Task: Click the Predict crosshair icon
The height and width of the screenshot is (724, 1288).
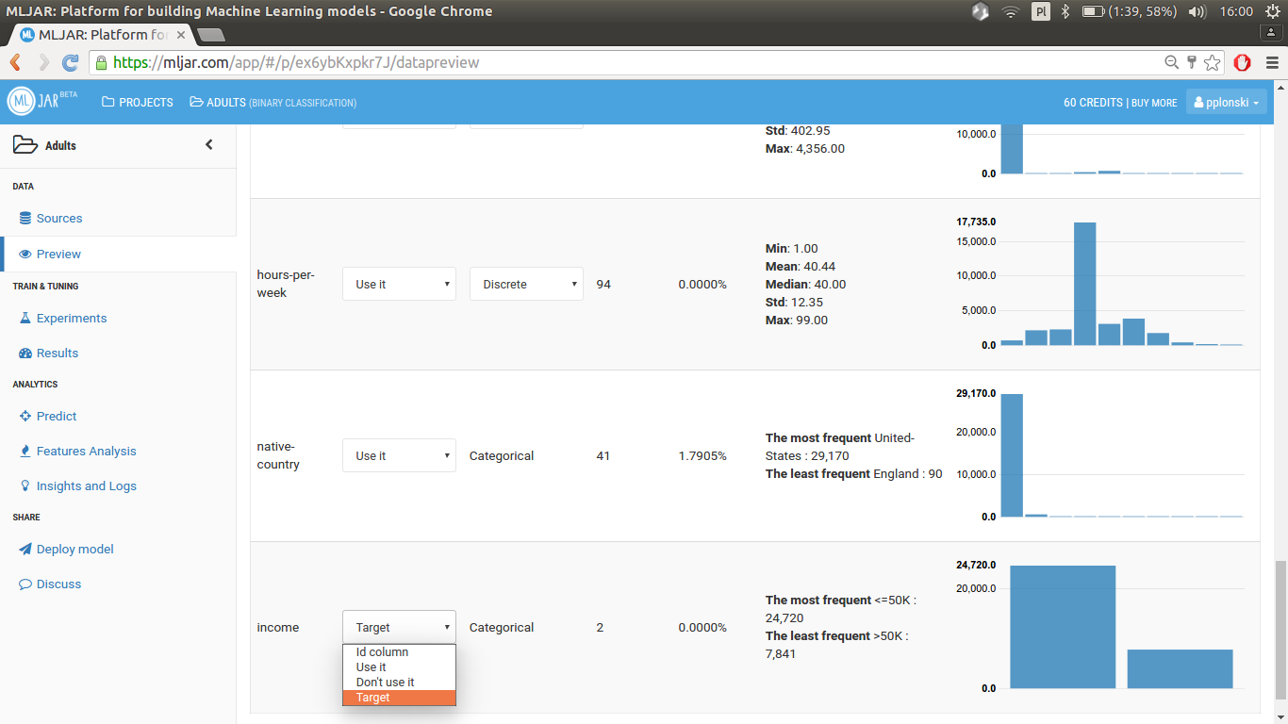Action: (25, 416)
